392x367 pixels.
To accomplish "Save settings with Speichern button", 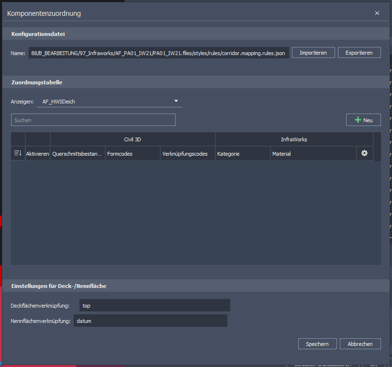I will click(317, 344).
